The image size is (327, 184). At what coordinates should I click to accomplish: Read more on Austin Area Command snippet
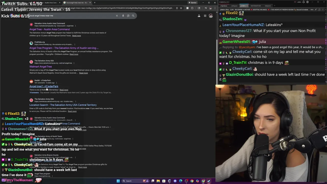click(76, 36)
